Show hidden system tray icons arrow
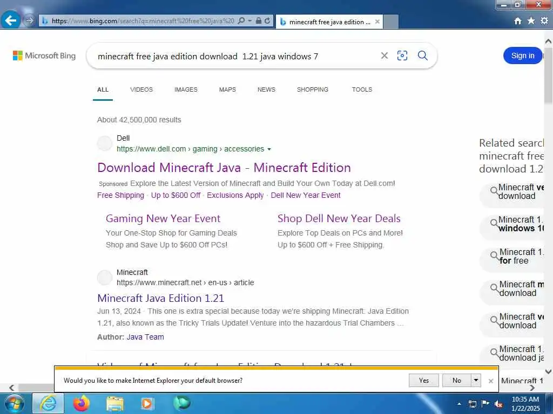 coord(459,404)
